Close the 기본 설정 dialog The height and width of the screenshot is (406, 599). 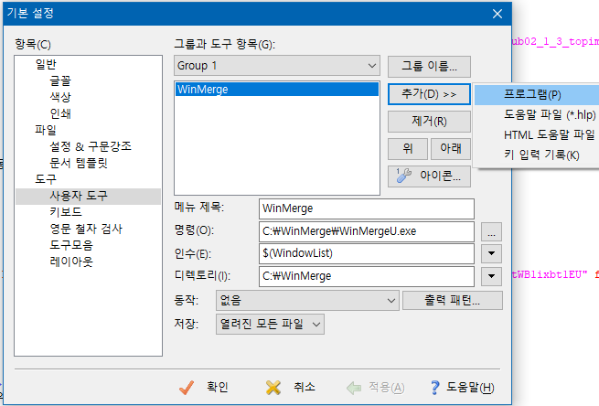click(497, 14)
